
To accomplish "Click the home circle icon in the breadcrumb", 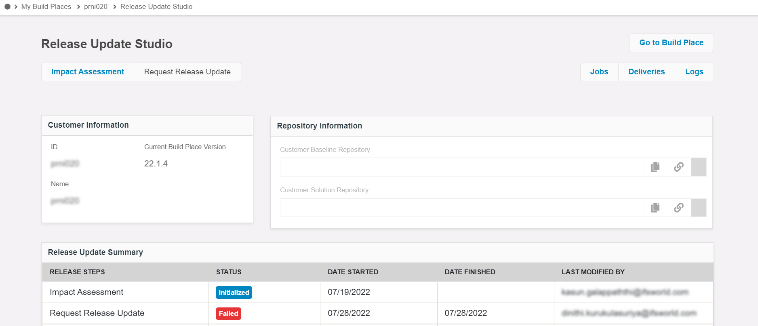I will point(7,6).
